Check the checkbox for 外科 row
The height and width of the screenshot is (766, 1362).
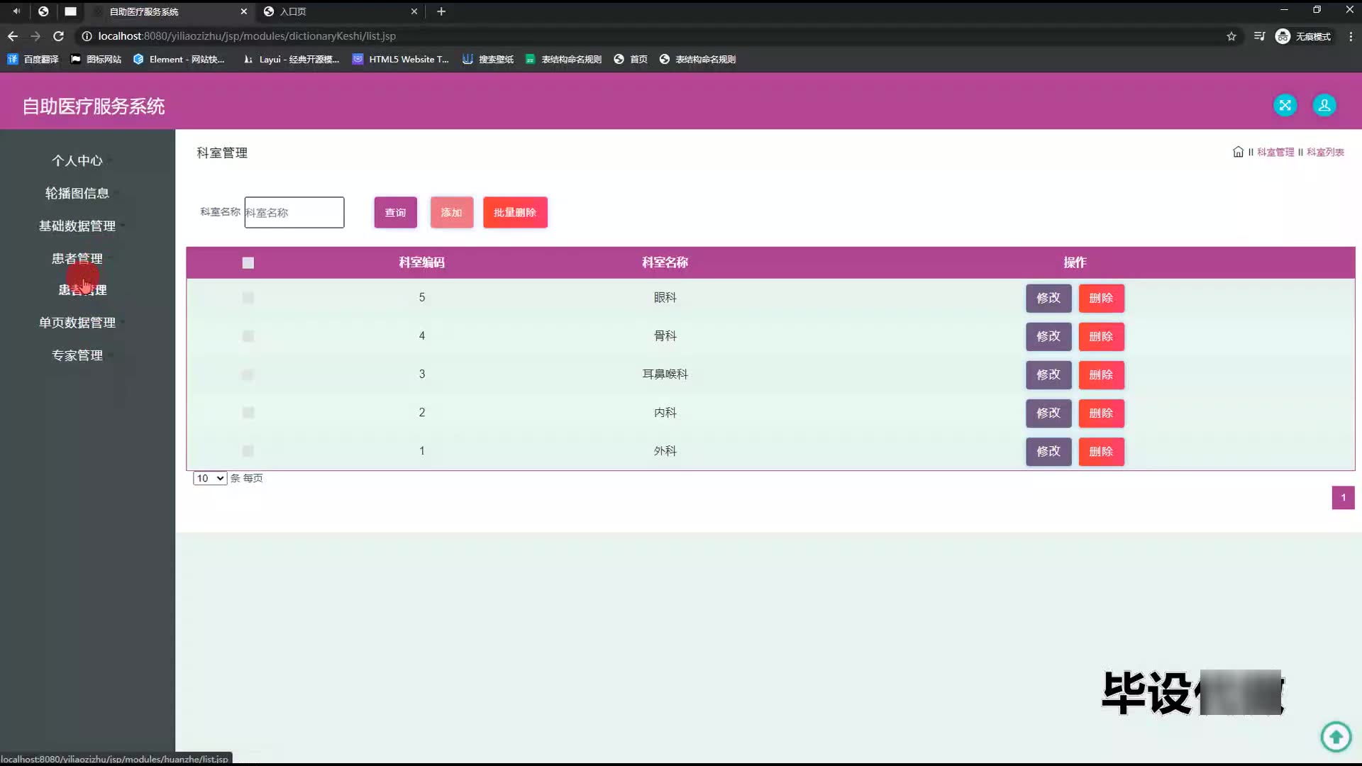pyautogui.click(x=248, y=451)
